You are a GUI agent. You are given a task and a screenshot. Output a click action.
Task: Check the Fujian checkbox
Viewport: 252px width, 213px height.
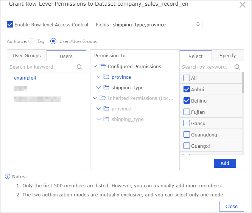pyautogui.click(x=187, y=112)
